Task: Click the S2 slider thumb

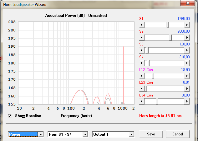Action: point(170,38)
